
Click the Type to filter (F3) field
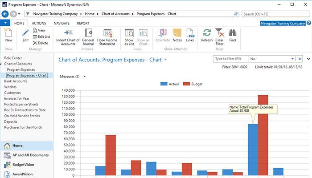tap(231, 59)
